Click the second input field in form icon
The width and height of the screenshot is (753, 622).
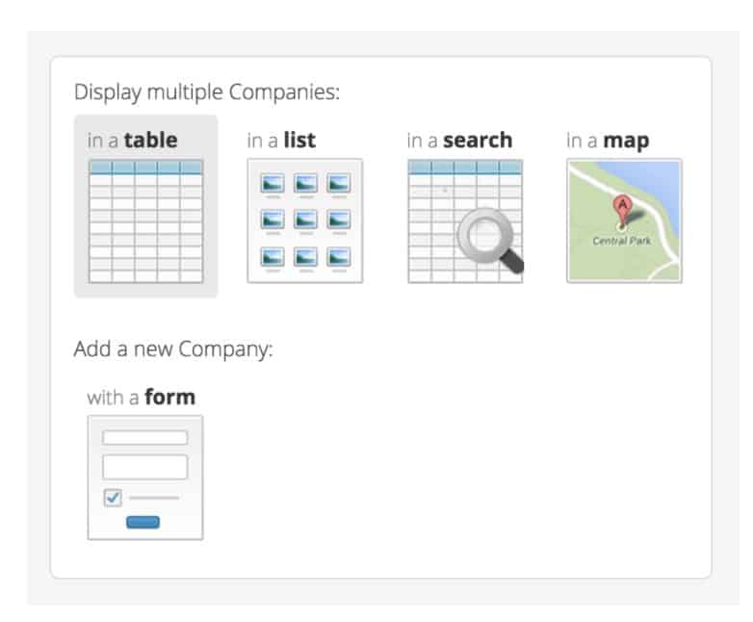(145, 467)
